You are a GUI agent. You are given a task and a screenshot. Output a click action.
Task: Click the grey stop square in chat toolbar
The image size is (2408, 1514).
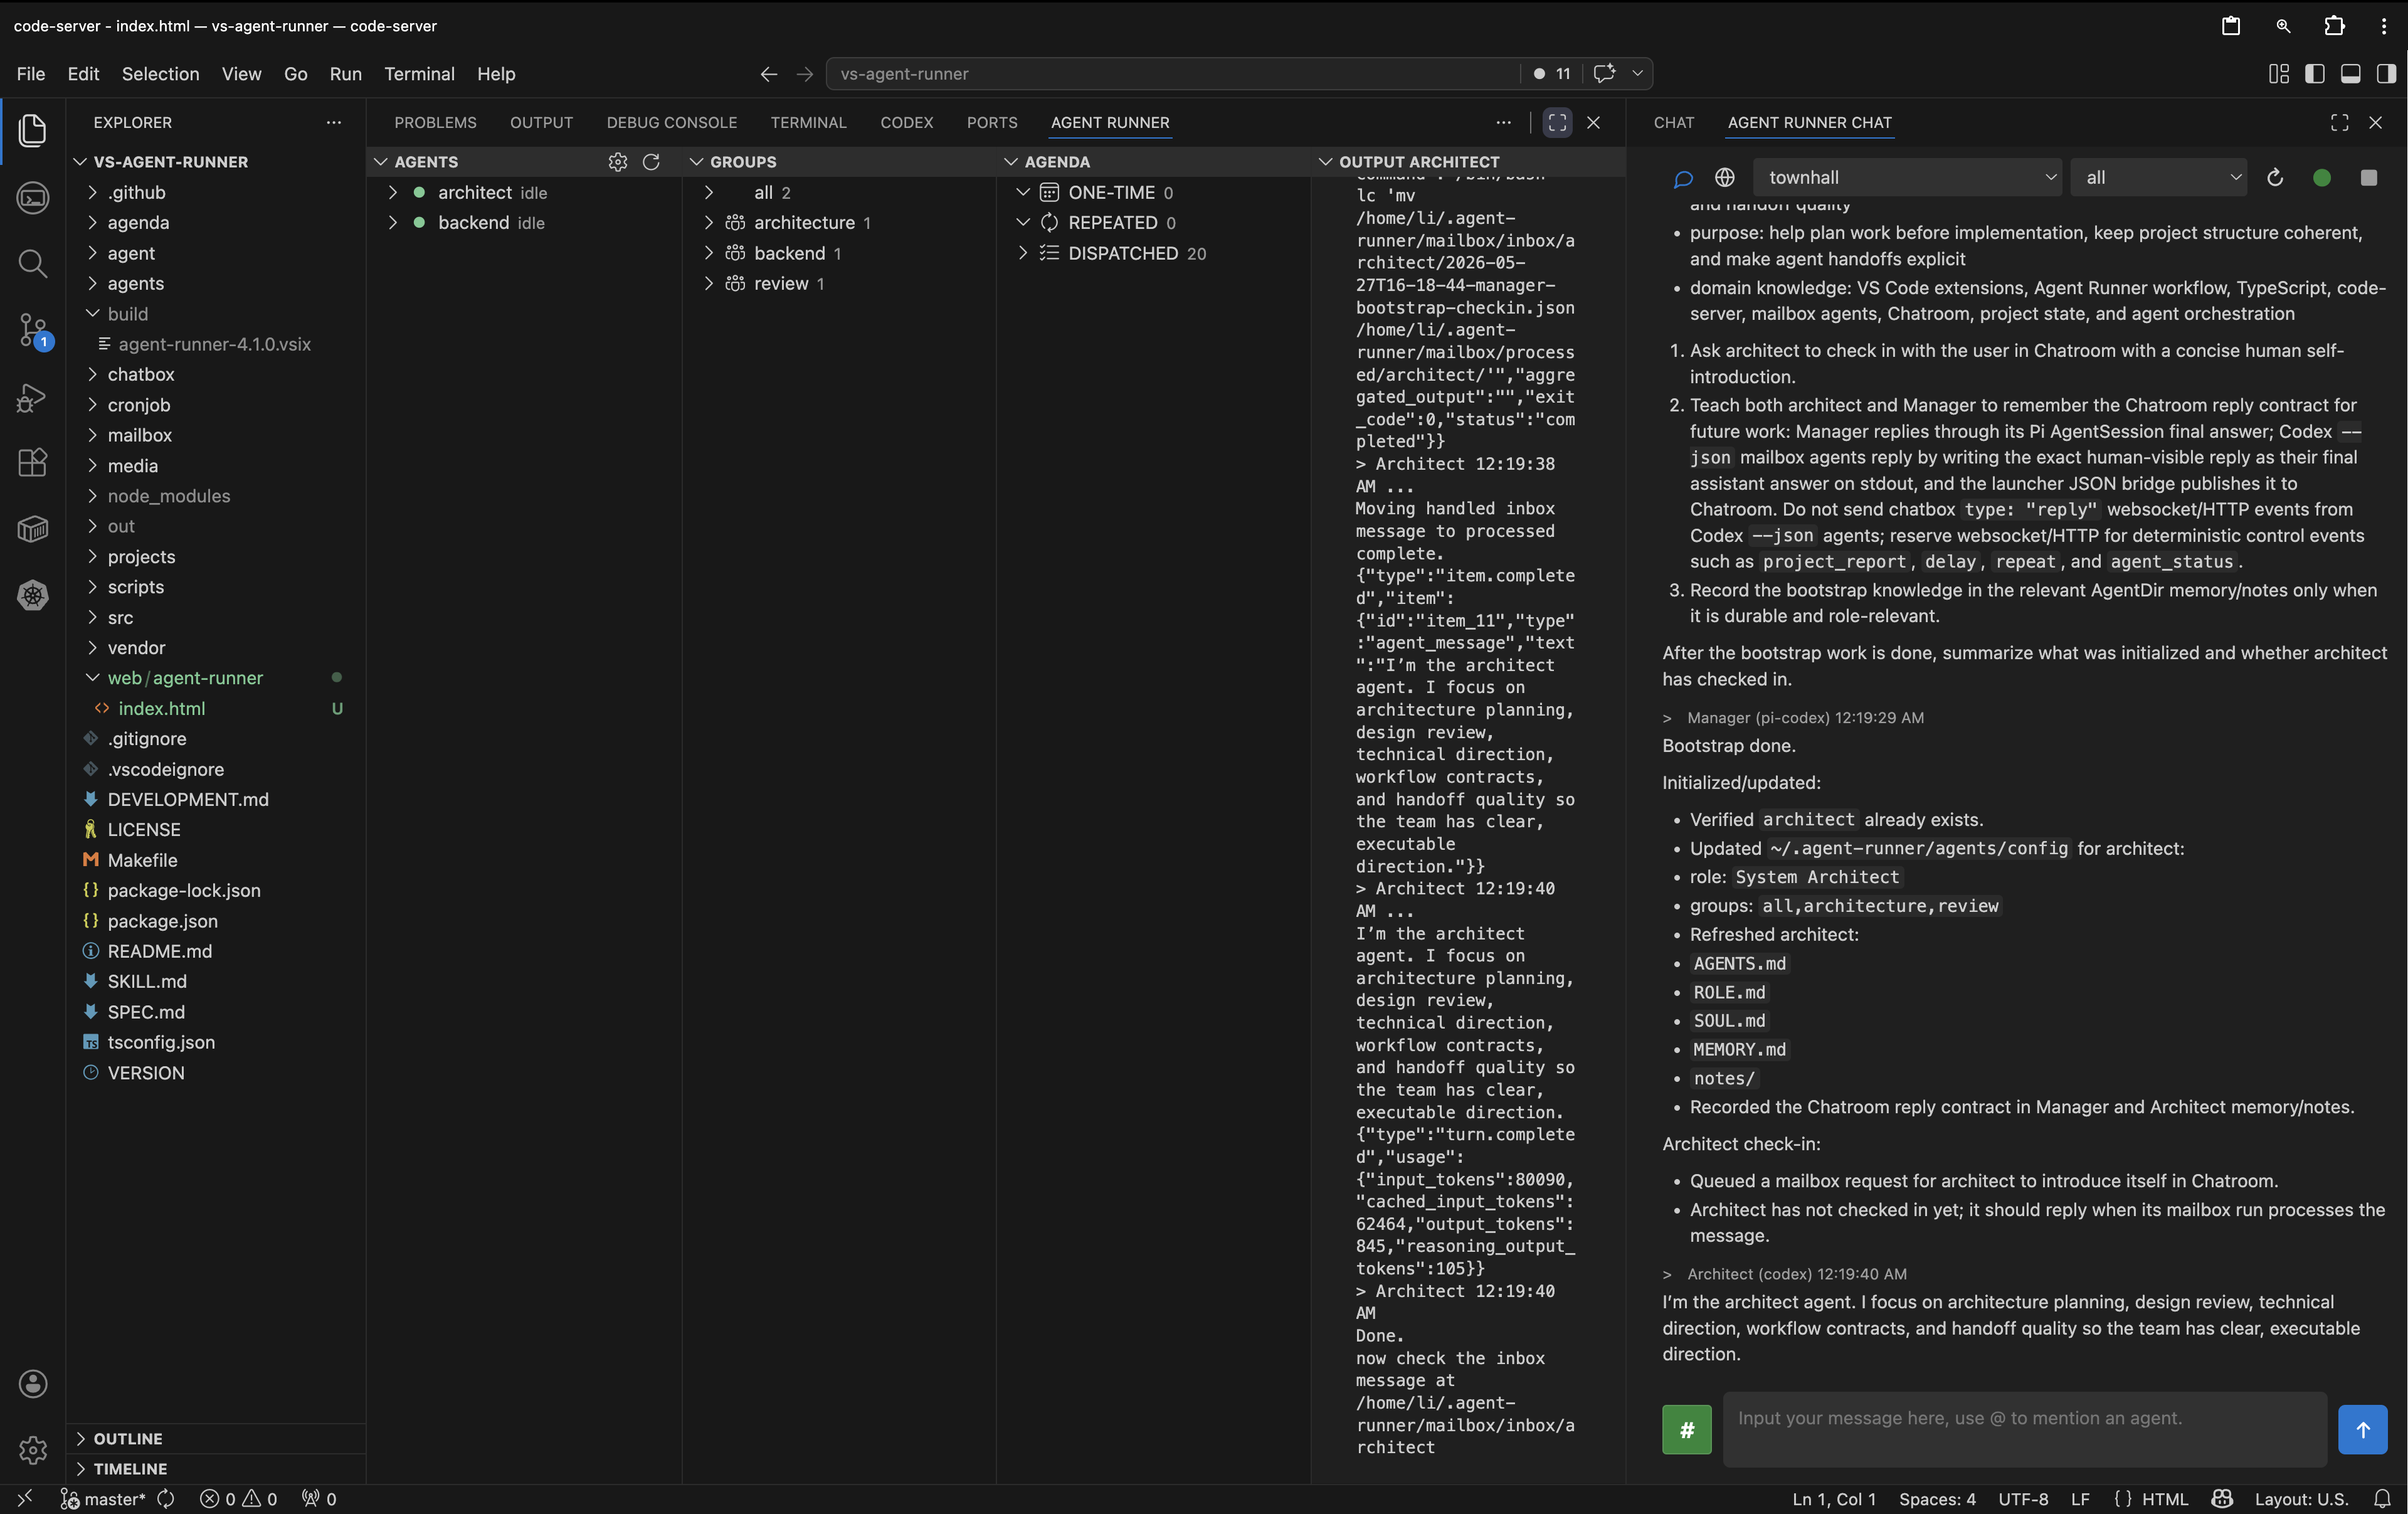click(2368, 178)
